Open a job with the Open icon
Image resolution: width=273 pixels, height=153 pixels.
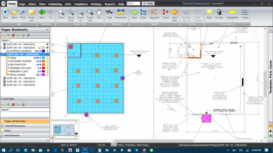point(14,14)
